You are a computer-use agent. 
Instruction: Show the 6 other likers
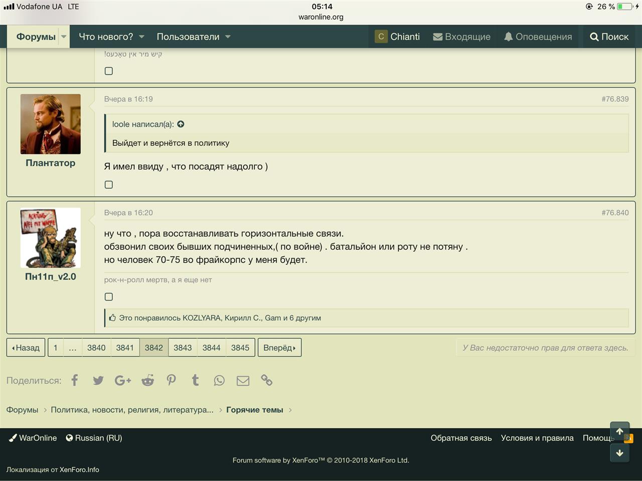click(305, 318)
